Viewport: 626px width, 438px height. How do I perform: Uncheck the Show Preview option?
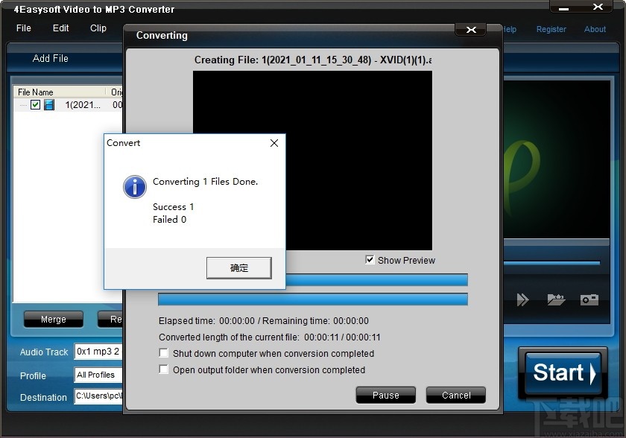[x=370, y=260]
